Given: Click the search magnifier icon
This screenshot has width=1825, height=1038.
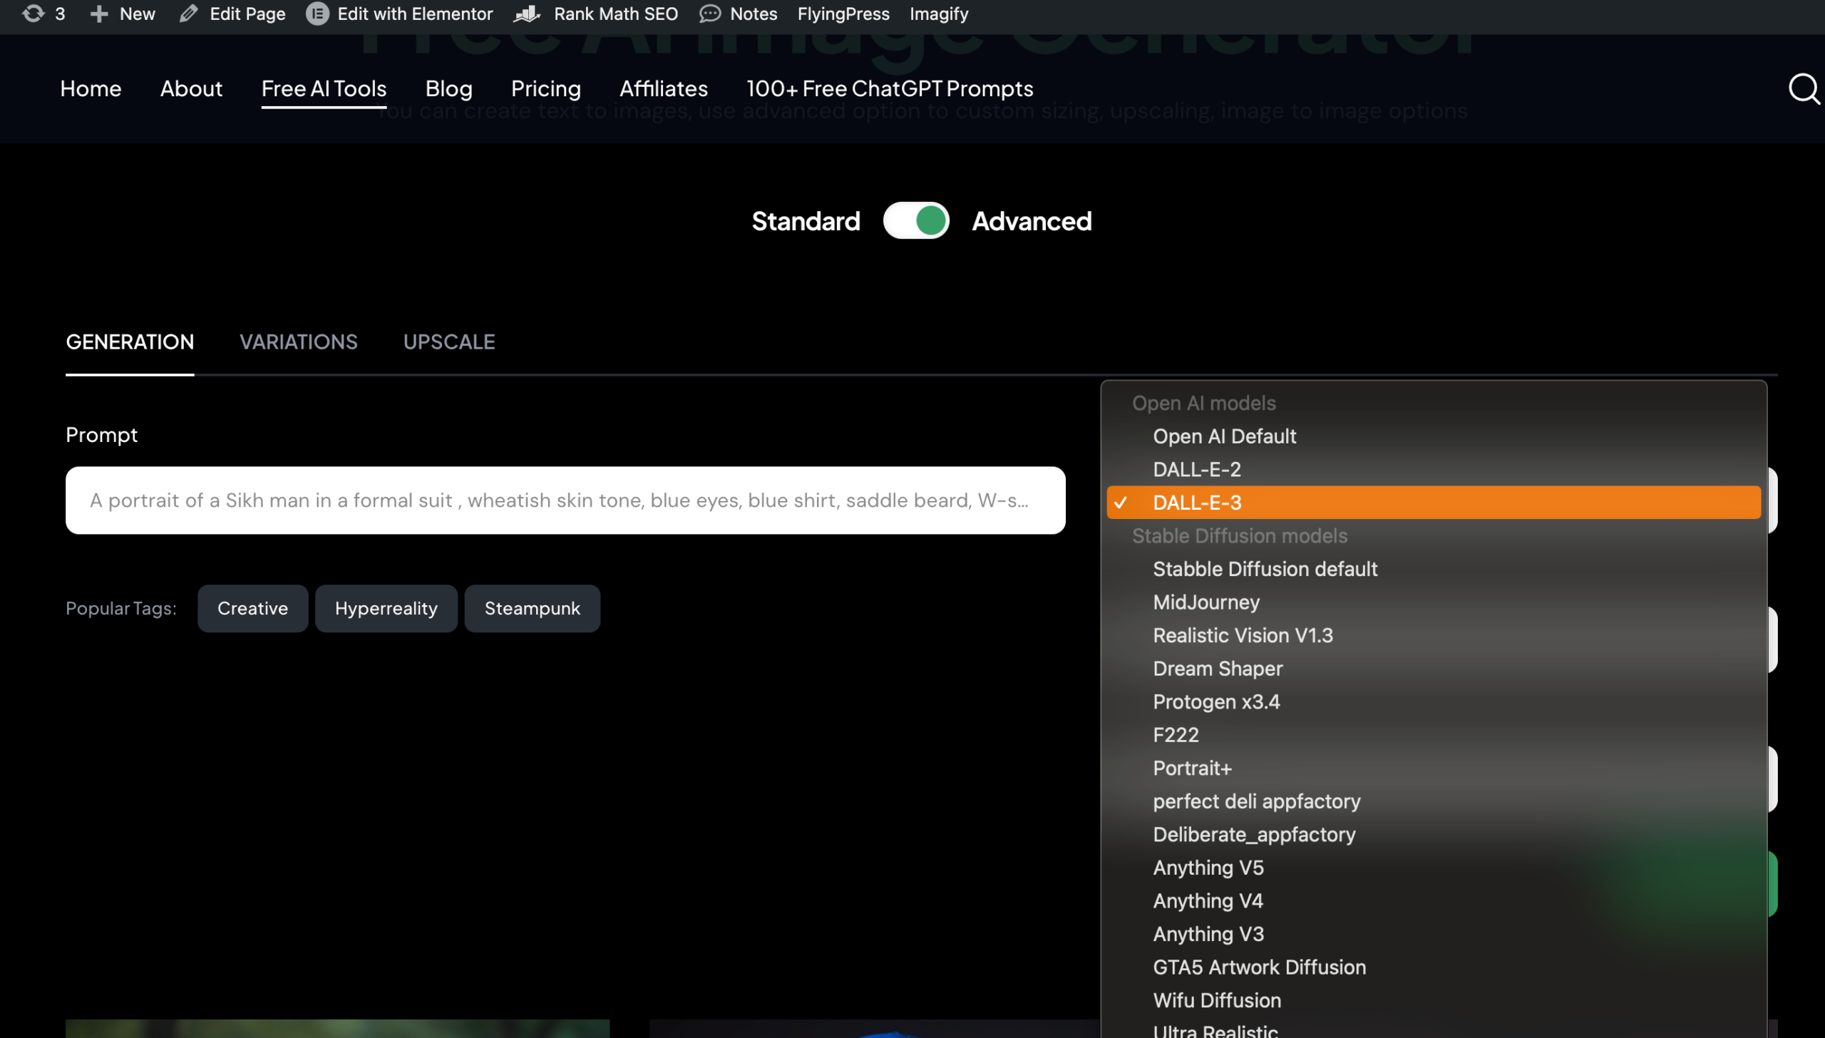Looking at the screenshot, I should pyautogui.click(x=1803, y=89).
